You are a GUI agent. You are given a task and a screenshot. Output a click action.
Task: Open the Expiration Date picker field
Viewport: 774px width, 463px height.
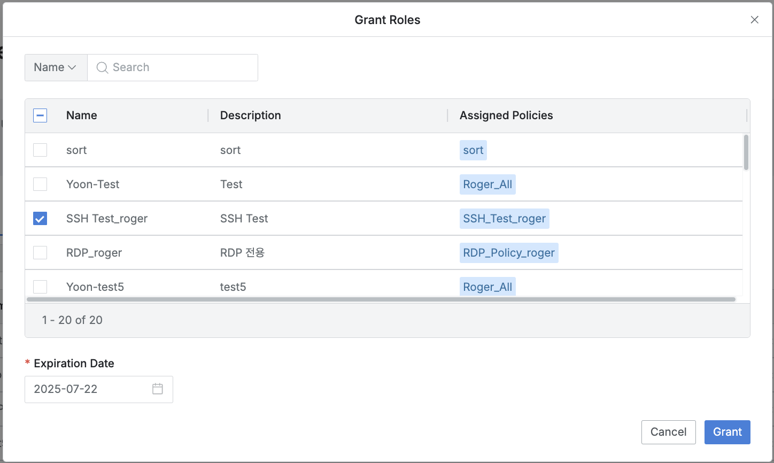click(x=91, y=389)
